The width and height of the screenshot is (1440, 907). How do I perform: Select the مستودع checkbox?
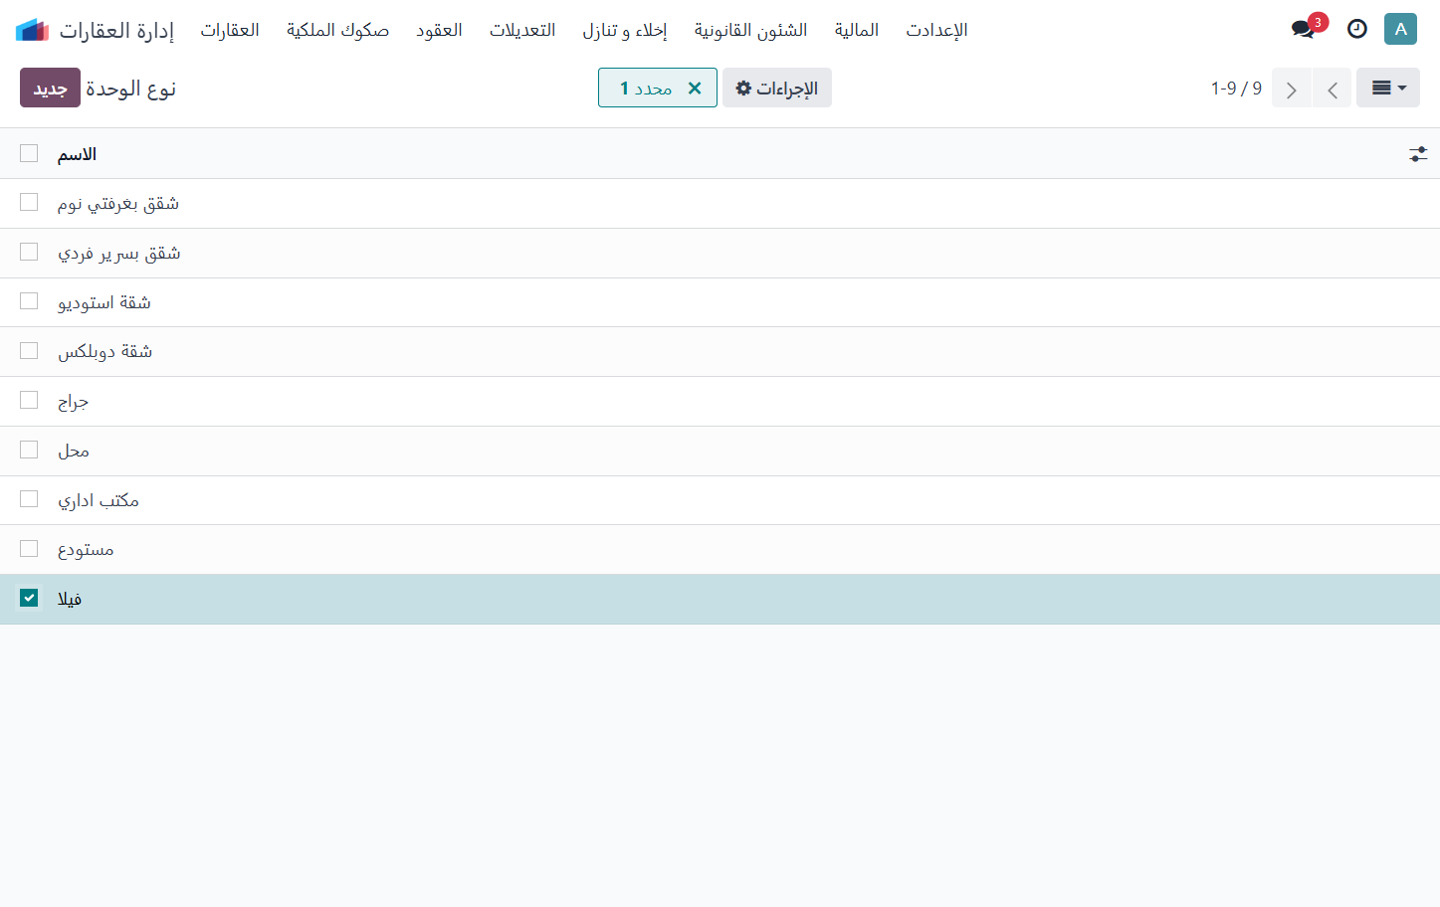click(x=29, y=548)
